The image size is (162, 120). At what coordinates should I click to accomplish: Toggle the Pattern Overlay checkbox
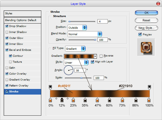[7, 86]
